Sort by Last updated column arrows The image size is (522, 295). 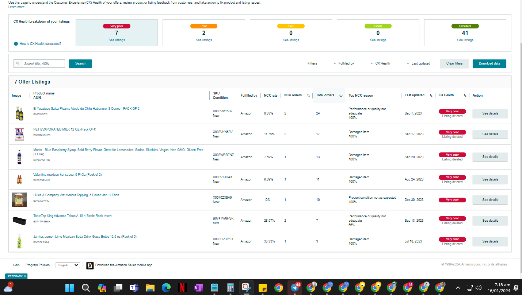[x=431, y=96]
